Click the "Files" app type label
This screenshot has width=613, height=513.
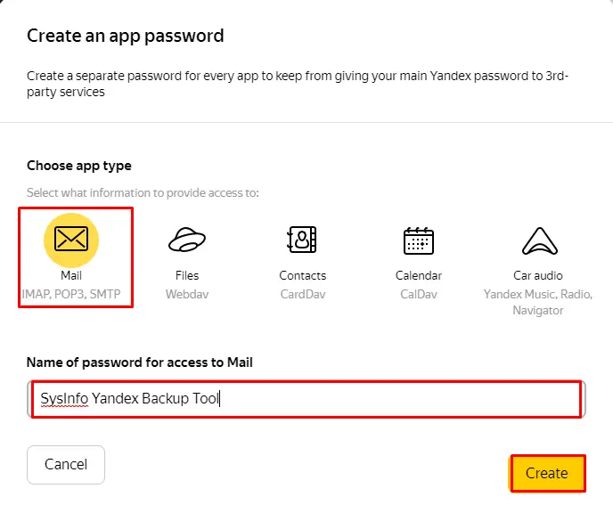(x=187, y=276)
